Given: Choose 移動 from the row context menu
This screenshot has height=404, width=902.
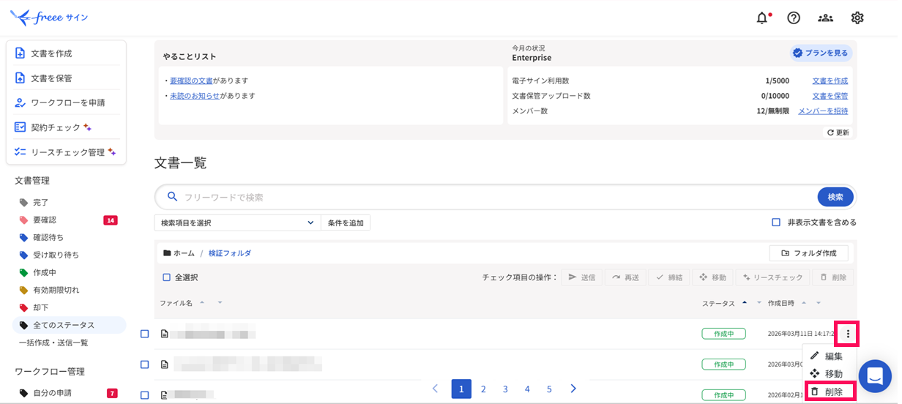Looking at the screenshot, I should click(x=829, y=374).
